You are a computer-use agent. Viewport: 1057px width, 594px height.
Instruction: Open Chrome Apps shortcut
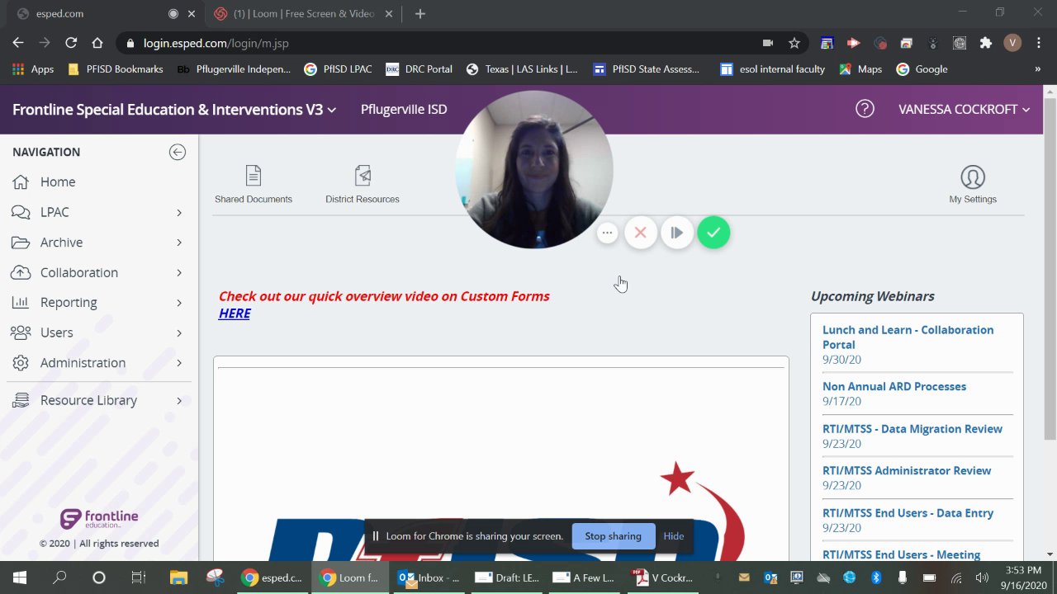coord(33,69)
